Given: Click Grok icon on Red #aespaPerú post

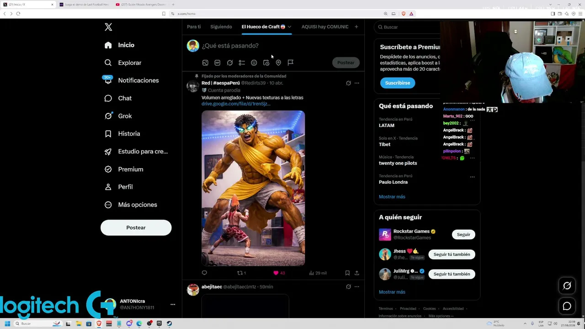Looking at the screenshot, I should pyautogui.click(x=348, y=83).
